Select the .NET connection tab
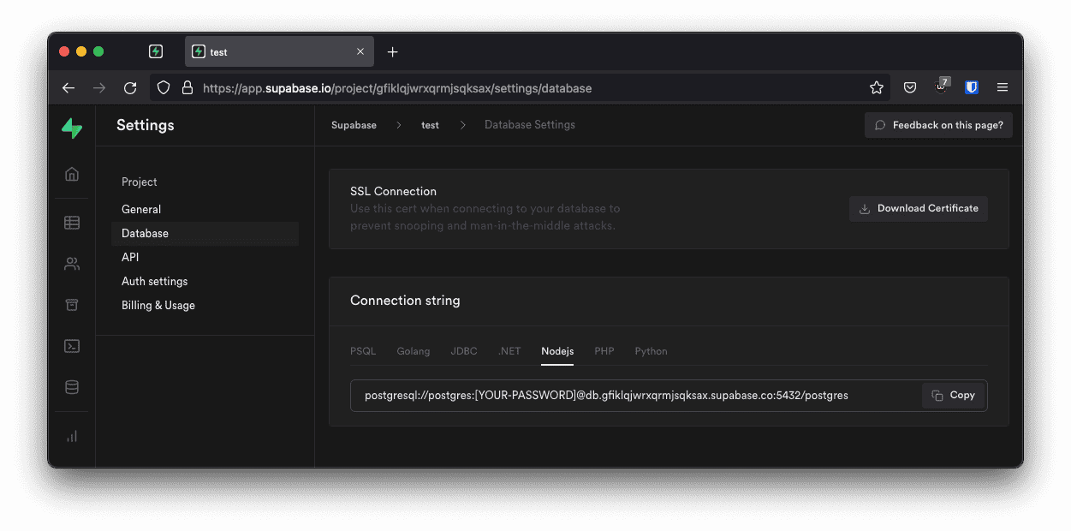This screenshot has width=1071, height=531. (x=509, y=351)
